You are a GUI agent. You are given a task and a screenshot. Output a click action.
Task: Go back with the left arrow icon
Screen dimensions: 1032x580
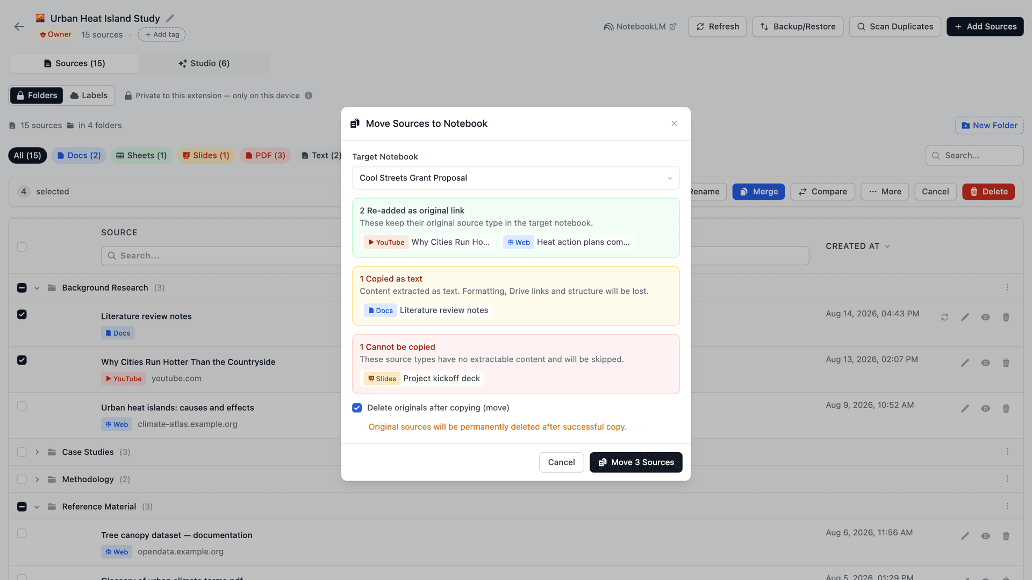[19, 26]
